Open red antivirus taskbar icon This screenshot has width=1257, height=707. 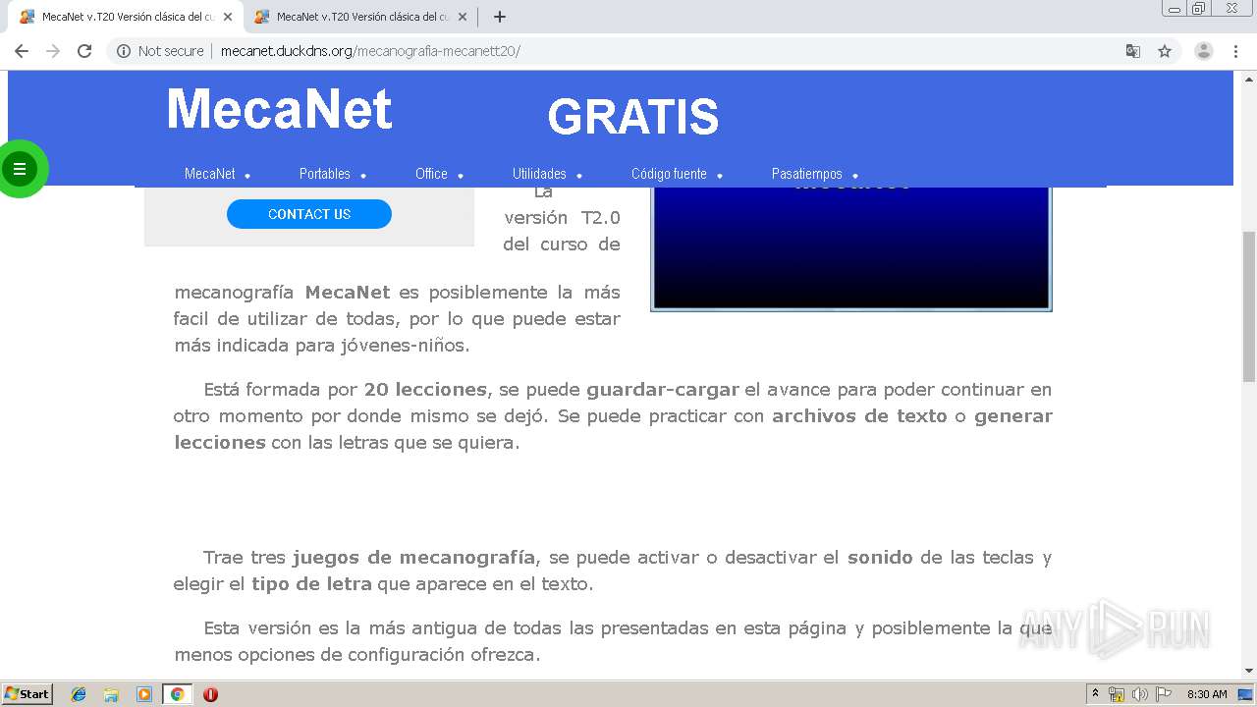210,694
